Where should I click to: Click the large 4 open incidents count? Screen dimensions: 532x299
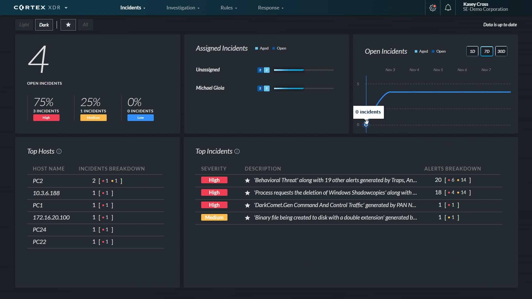(x=38, y=59)
